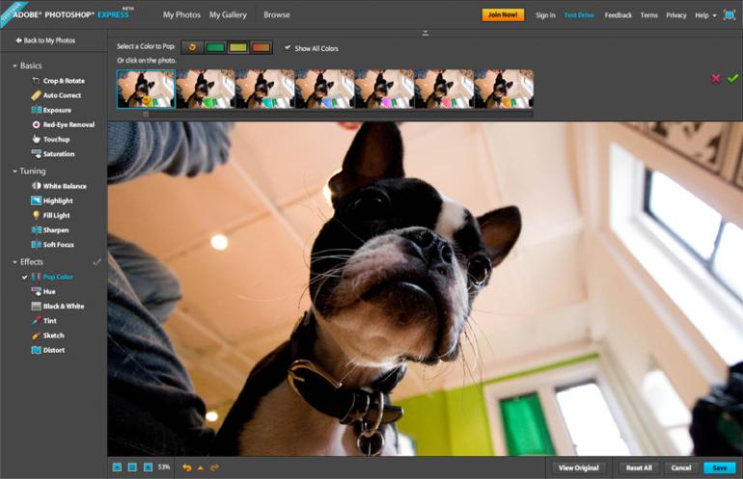Open the Red-Eye Removal tool
Viewport: 743px width, 479px height.
click(x=68, y=124)
